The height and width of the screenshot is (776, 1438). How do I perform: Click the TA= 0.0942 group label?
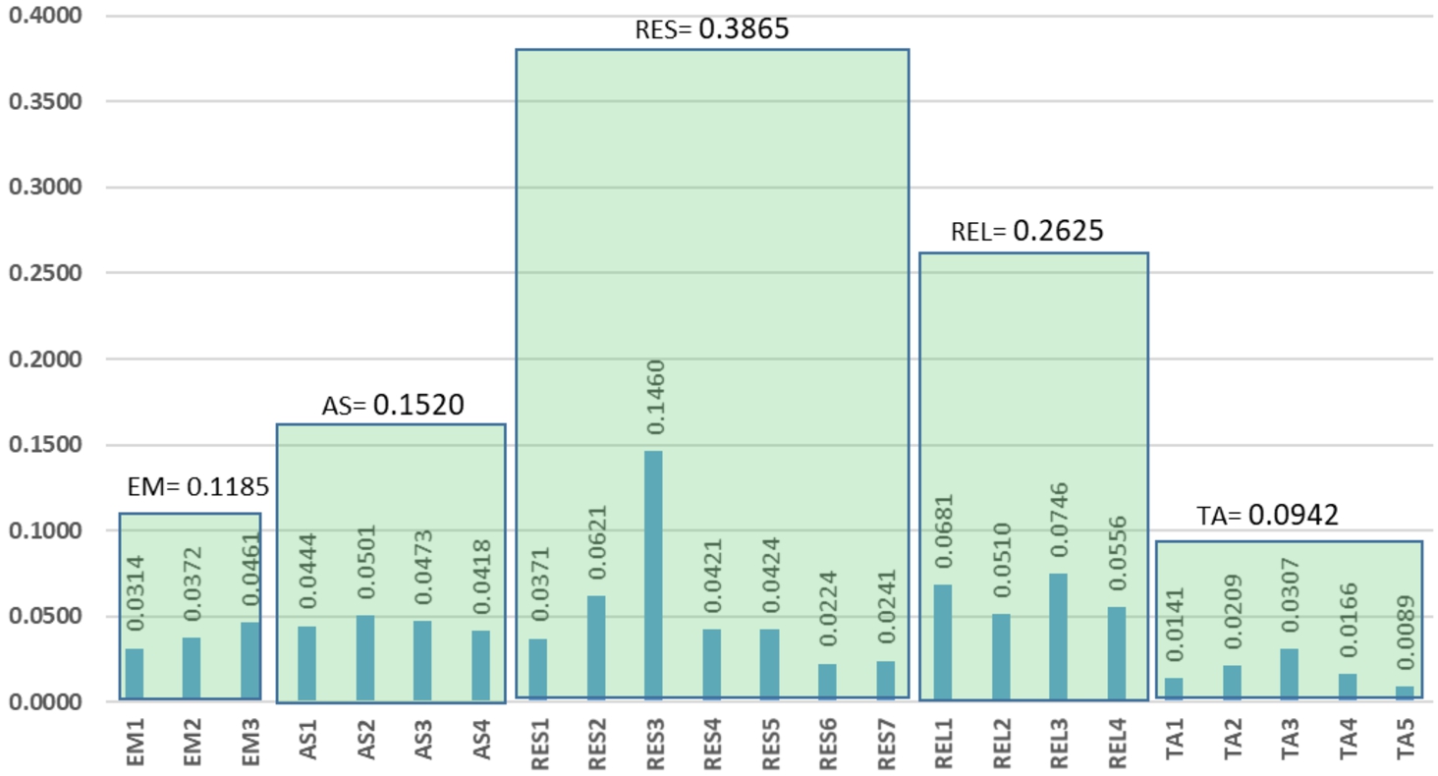(x=1268, y=515)
